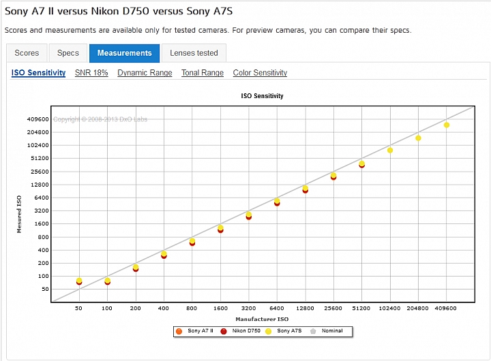Select yellow data point at ISO 200
Screen dimensions: 491x361
136,267
